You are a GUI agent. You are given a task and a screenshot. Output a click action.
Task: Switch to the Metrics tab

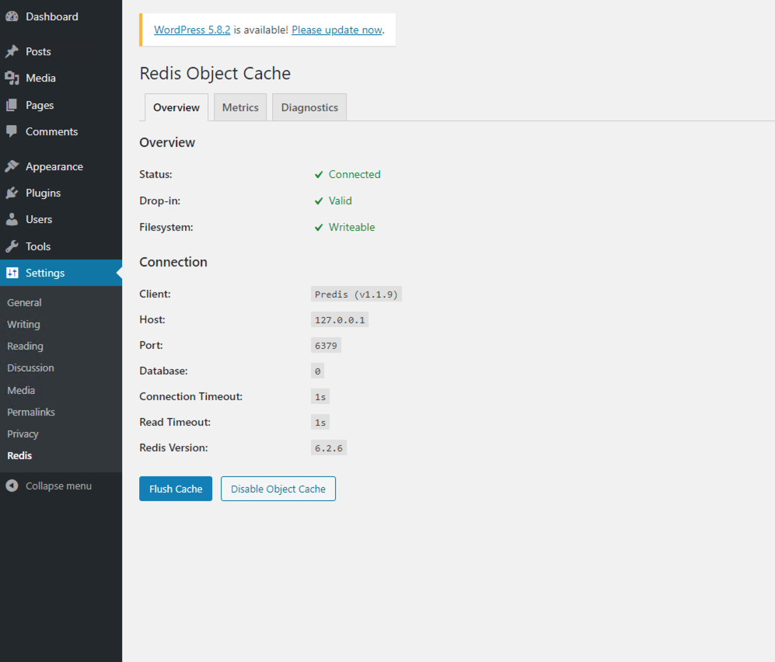240,107
